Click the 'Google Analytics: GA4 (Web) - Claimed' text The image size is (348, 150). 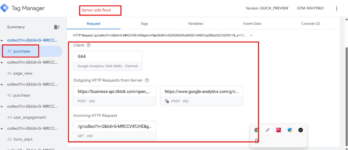(108, 66)
